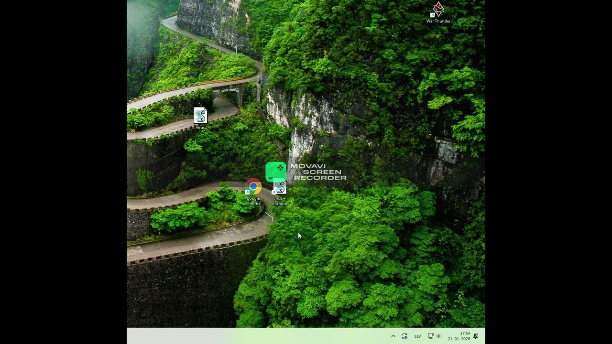Open the notification bell icon
This screenshot has height=344, width=612.
pos(476,336)
